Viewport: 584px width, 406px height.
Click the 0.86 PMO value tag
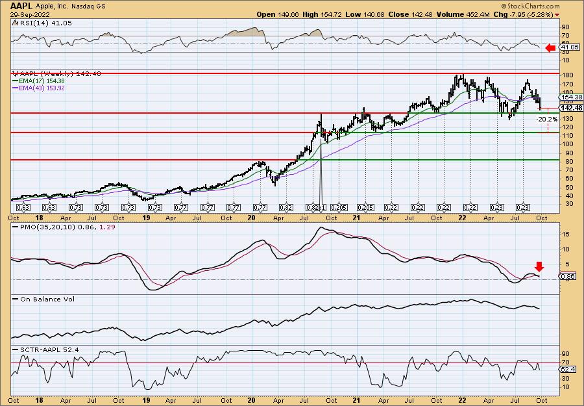coord(568,276)
